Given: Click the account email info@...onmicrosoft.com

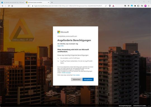Looking at the screenshot, I should 67,36.
